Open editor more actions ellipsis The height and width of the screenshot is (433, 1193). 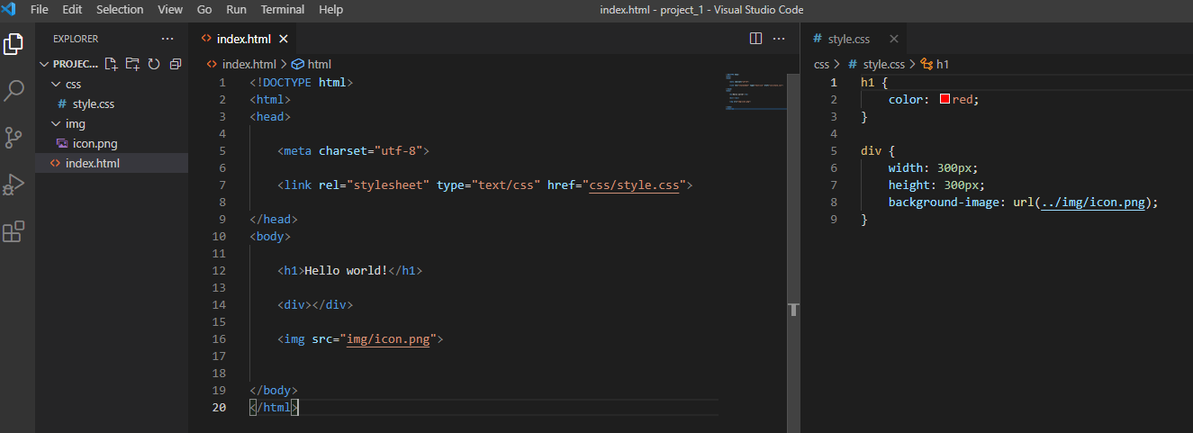click(780, 39)
